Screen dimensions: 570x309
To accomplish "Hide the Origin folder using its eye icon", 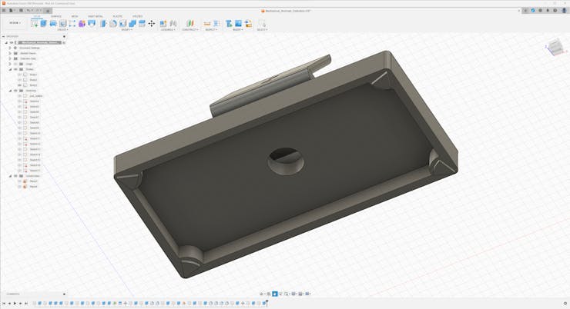I will 15,64.
